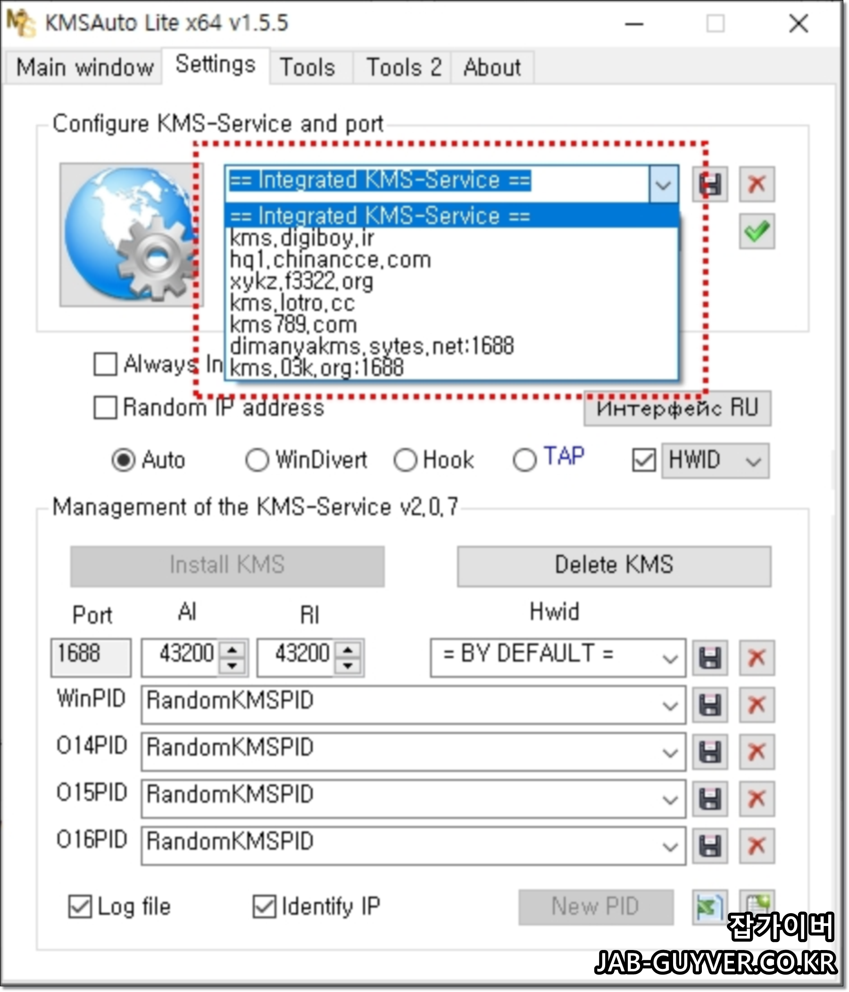This screenshot has width=849, height=992.
Task: Click the Install KMS button
Action: coord(227,566)
